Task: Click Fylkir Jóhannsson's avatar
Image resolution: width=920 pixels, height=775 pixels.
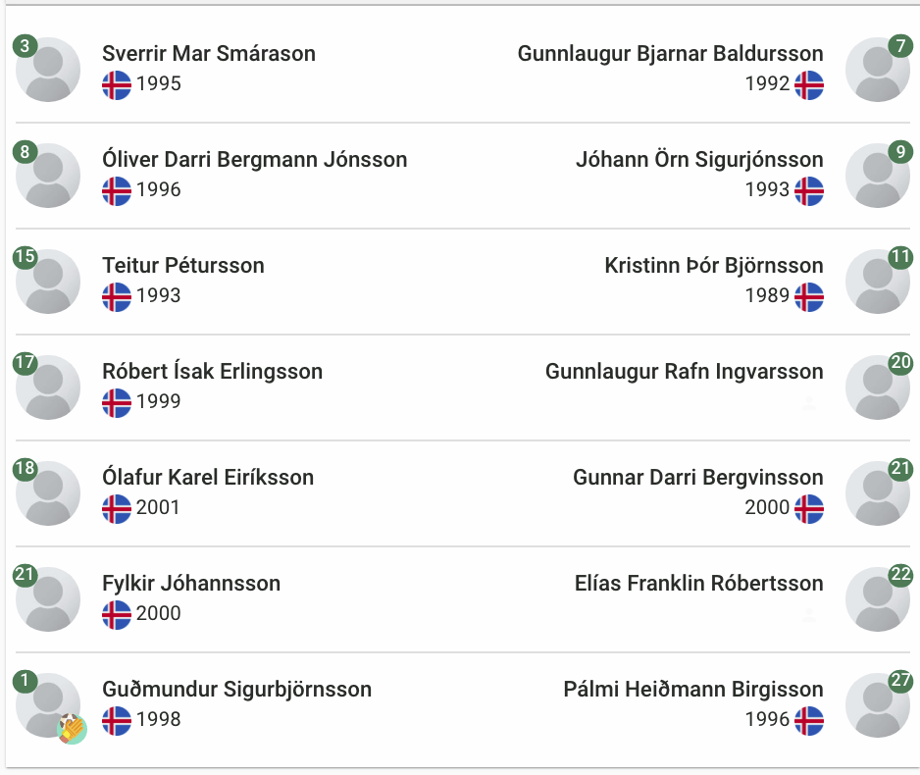Action: click(48, 599)
